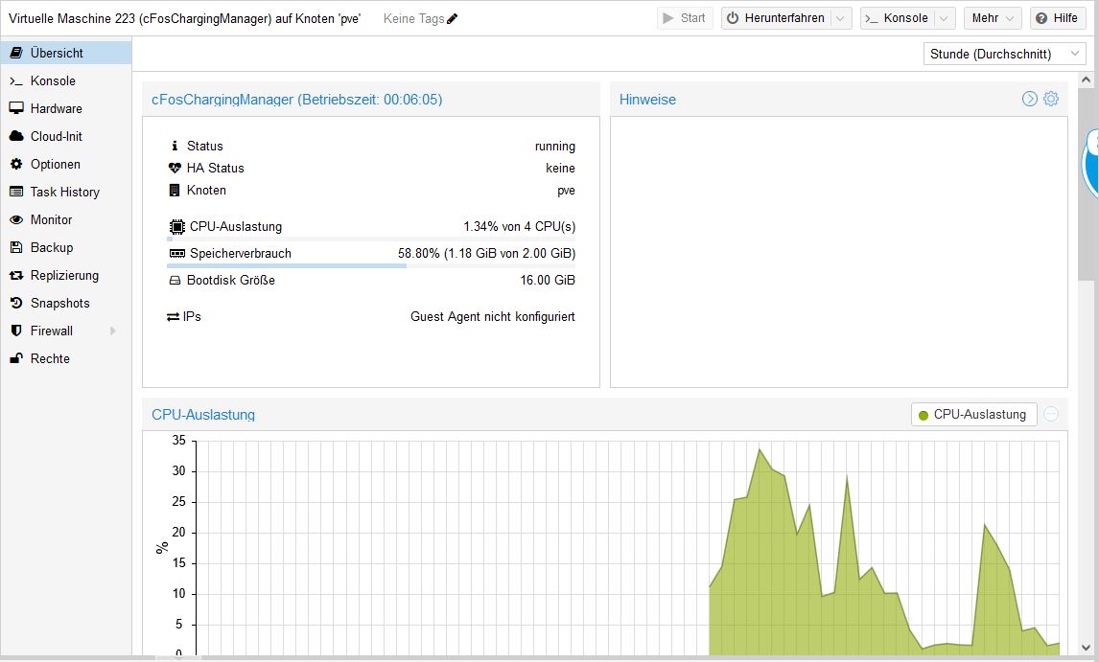Click the Speicherverbrauch progress bar
The height and width of the screenshot is (662, 1099).
tap(371, 265)
